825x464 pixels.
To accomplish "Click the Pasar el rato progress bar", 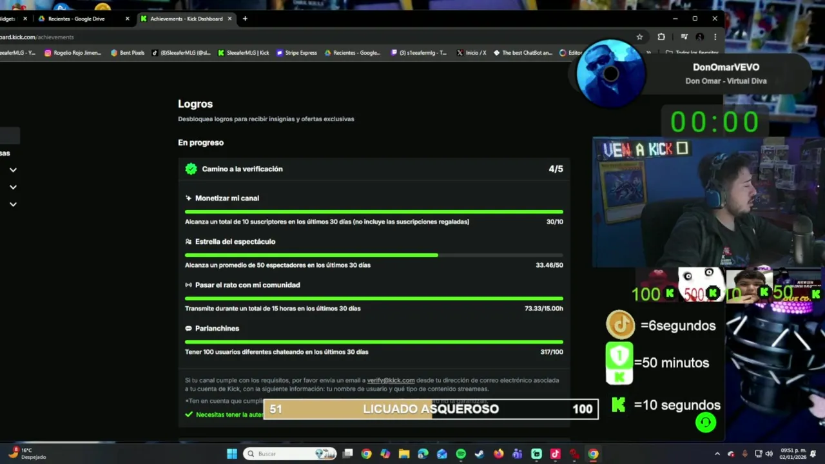I will pos(374,298).
